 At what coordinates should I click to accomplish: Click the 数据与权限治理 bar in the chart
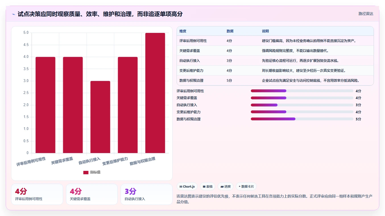coord(155,93)
